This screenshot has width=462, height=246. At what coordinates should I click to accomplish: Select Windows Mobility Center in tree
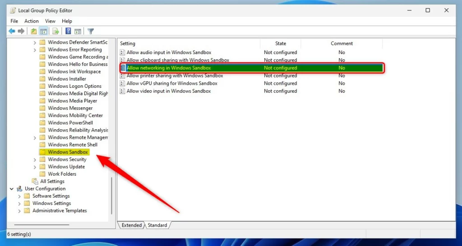pos(75,115)
